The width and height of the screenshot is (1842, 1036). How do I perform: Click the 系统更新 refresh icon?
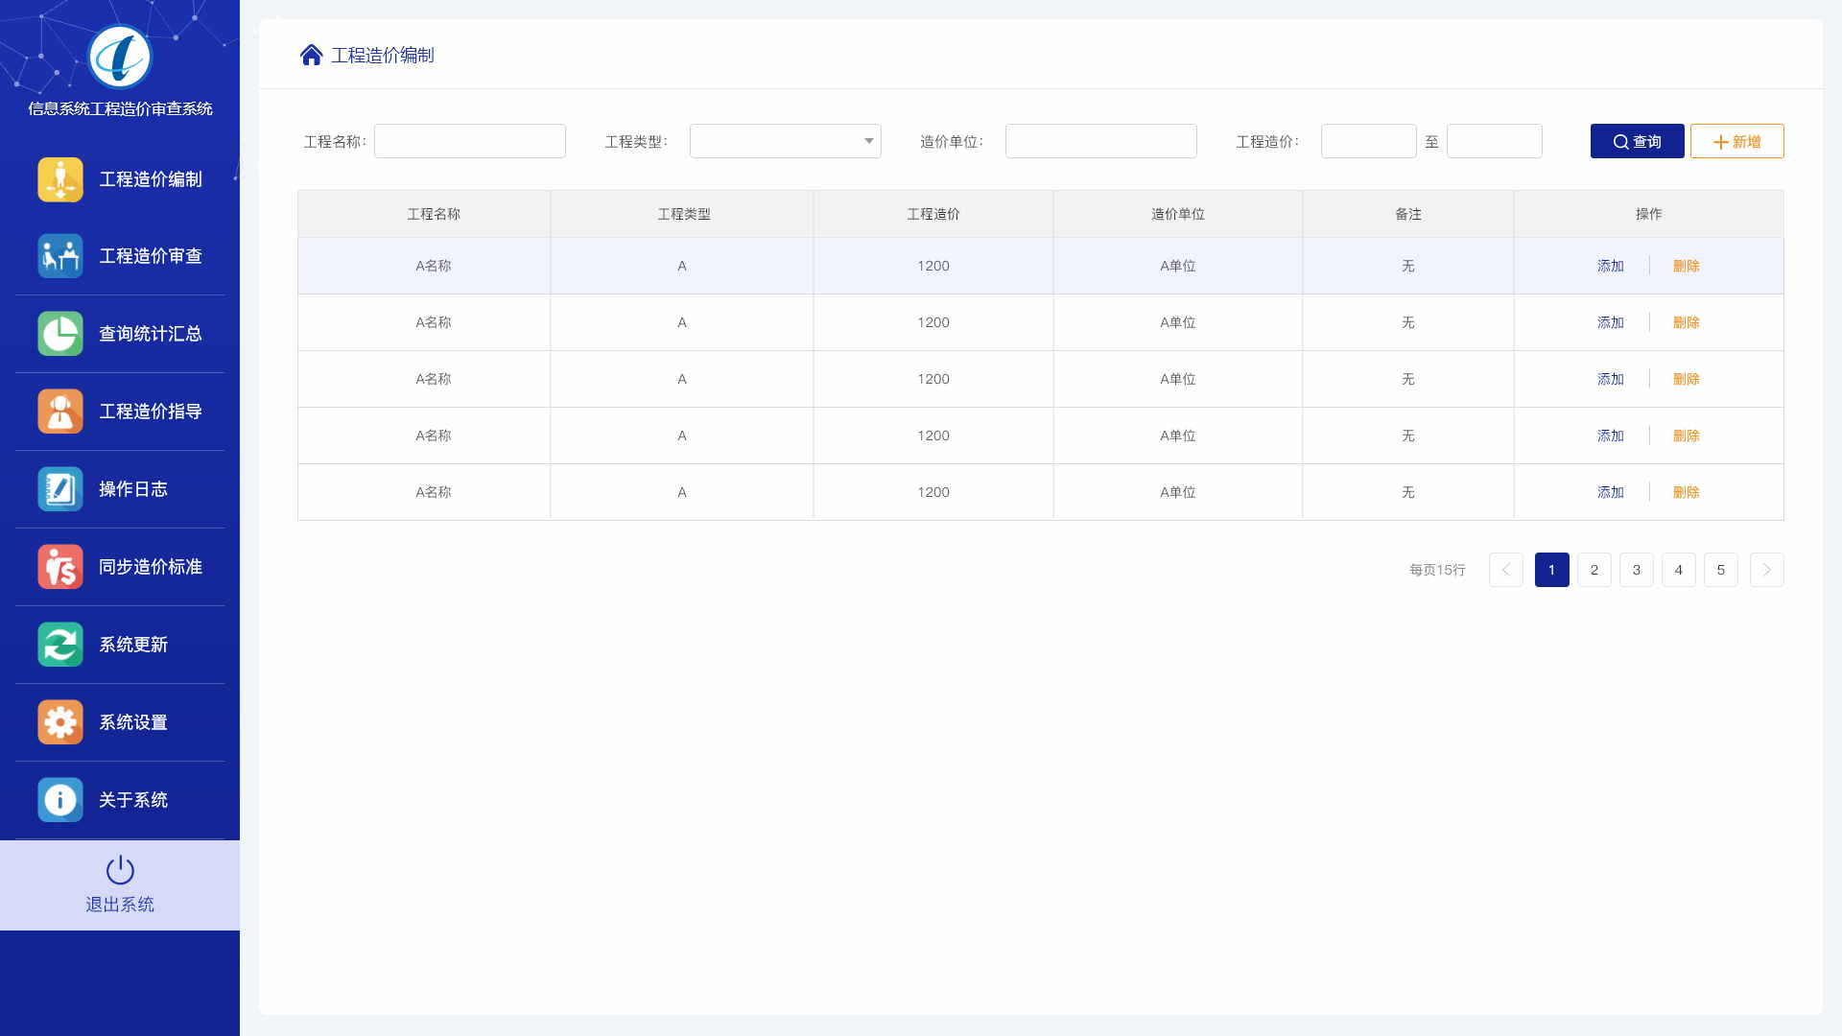tap(60, 645)
